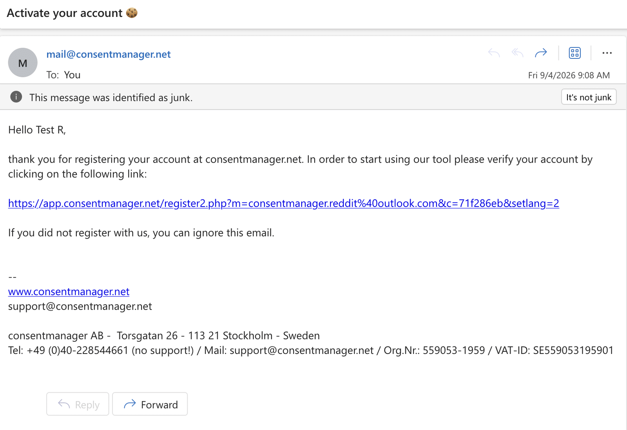627x430 pixels.
Task: Click the Forward arrow icon in header
Action: pos(541,53)
